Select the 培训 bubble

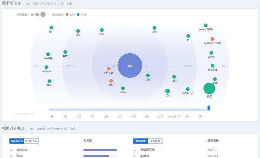coord(174,77)
